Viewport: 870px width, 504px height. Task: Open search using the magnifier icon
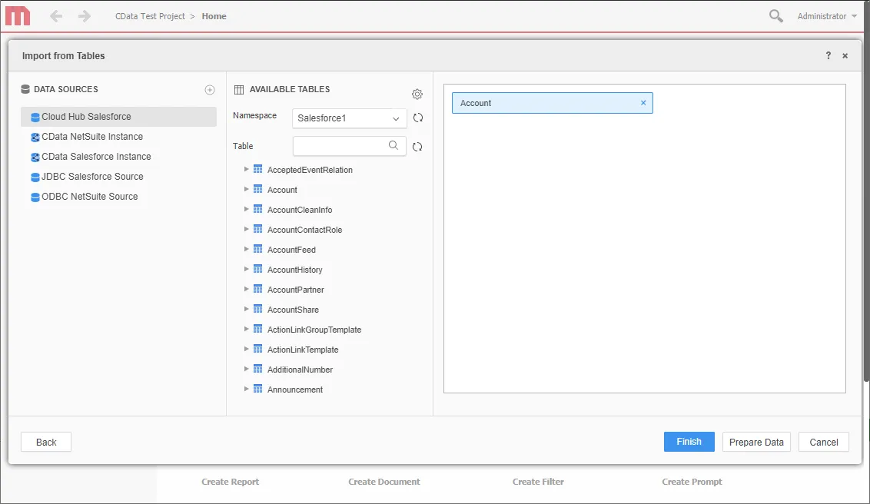pyautogui.click(x=775, y=15)
